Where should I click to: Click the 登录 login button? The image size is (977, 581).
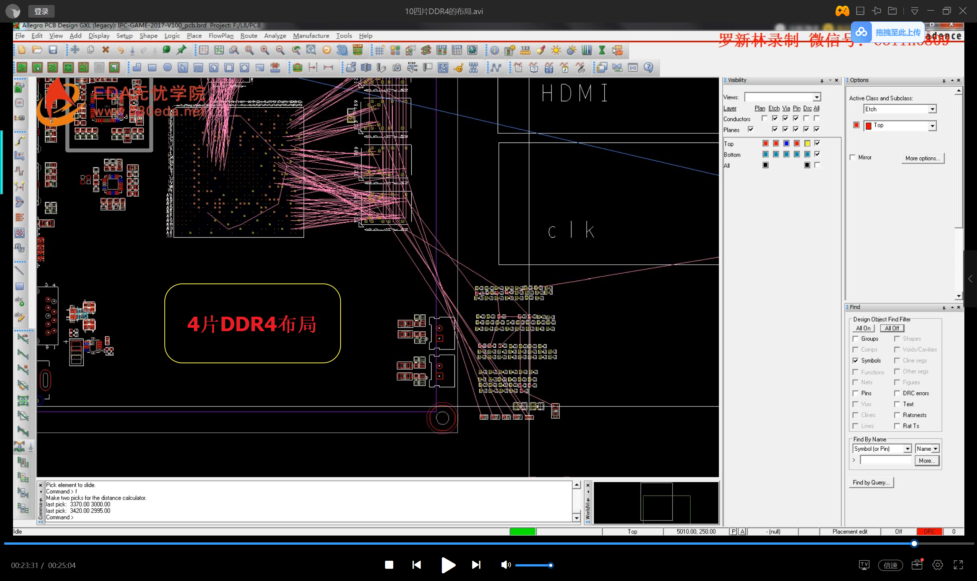point(41,11)
